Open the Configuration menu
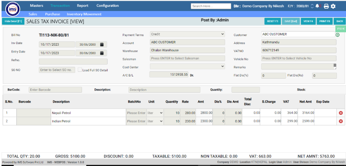 point(108,6)
